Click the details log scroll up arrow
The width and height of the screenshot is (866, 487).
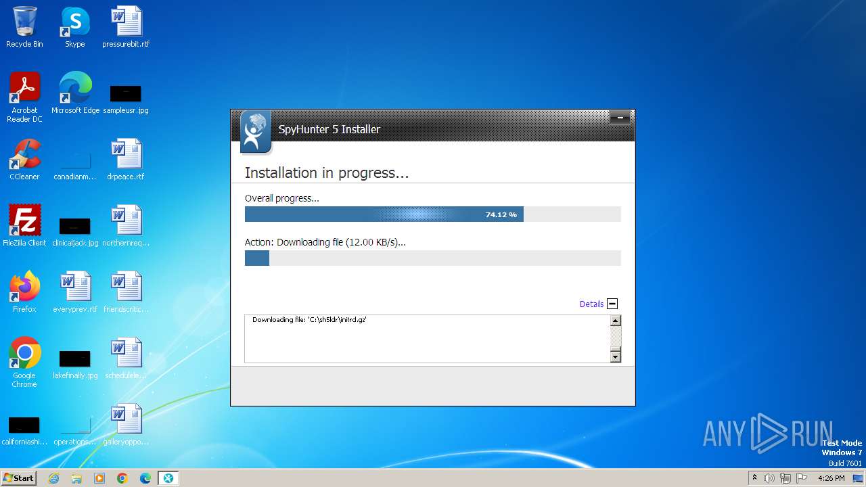click(x=616, y=321)
